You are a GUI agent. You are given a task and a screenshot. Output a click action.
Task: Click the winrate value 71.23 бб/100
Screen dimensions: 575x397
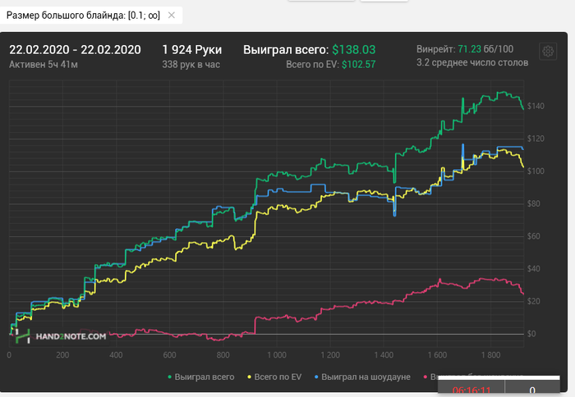tap(485, 49)
